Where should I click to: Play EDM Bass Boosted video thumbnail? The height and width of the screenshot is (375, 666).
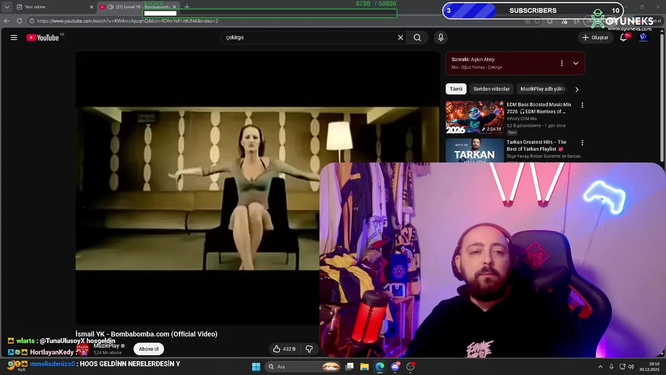pyautogui.click(x=475, y=118)
